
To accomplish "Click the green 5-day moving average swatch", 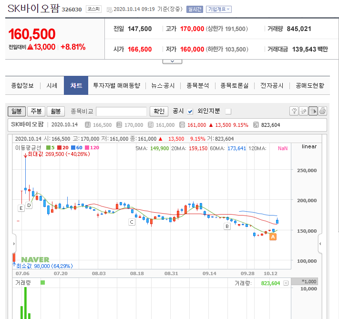I will click(x=49, y=147).
